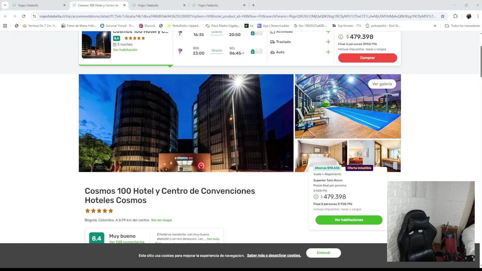Open the main hotel exterior photo
Viewport: 482px width, 271px height.
(186, 123)
